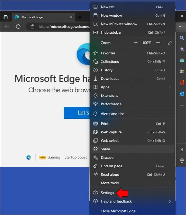Choose Web select in menu
The image size is (186, 215).
click(133, 141)
